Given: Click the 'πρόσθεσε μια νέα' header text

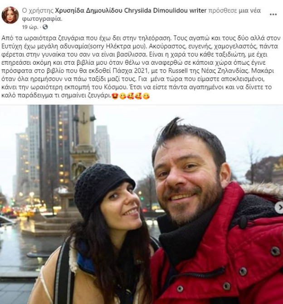Looking at the screenshot, I should click(x=234, y=10).
